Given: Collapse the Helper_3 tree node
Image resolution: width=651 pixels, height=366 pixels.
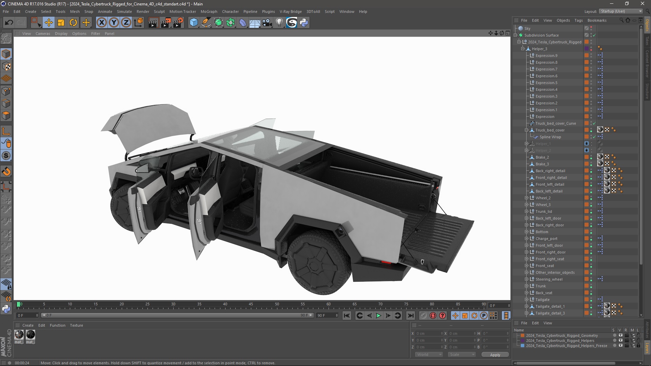Looking at the screenshot, I should 523,49.
